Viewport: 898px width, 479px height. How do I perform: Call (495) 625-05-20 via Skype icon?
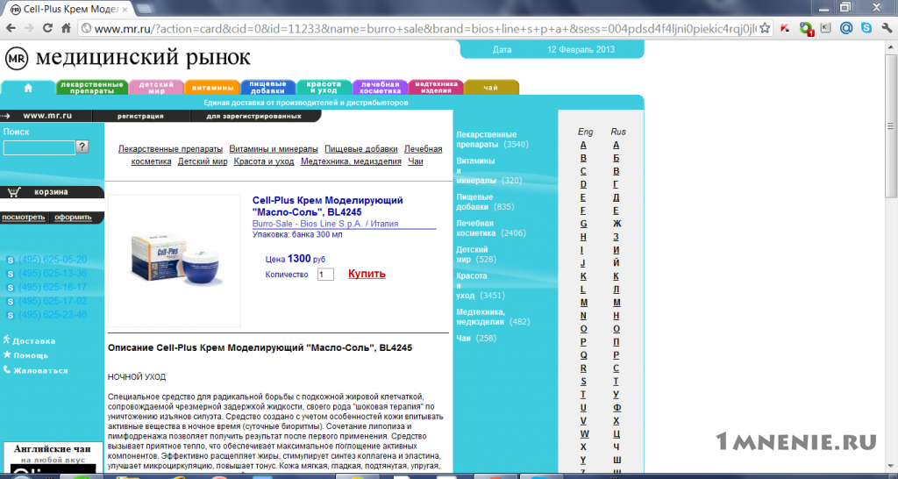click(10, 261)
